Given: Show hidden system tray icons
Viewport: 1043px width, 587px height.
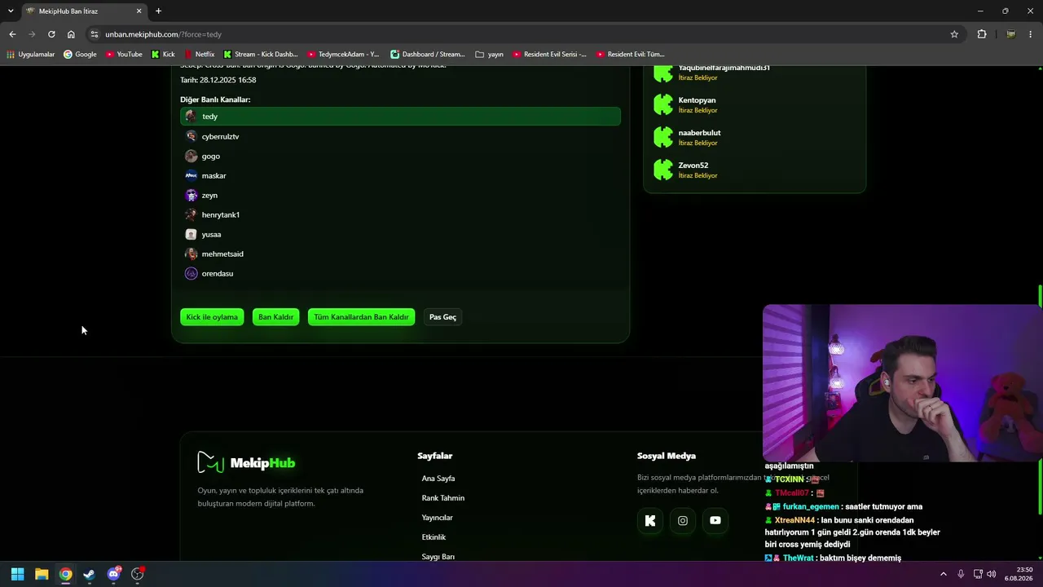Looking at the screenshot, I should 944,574.
